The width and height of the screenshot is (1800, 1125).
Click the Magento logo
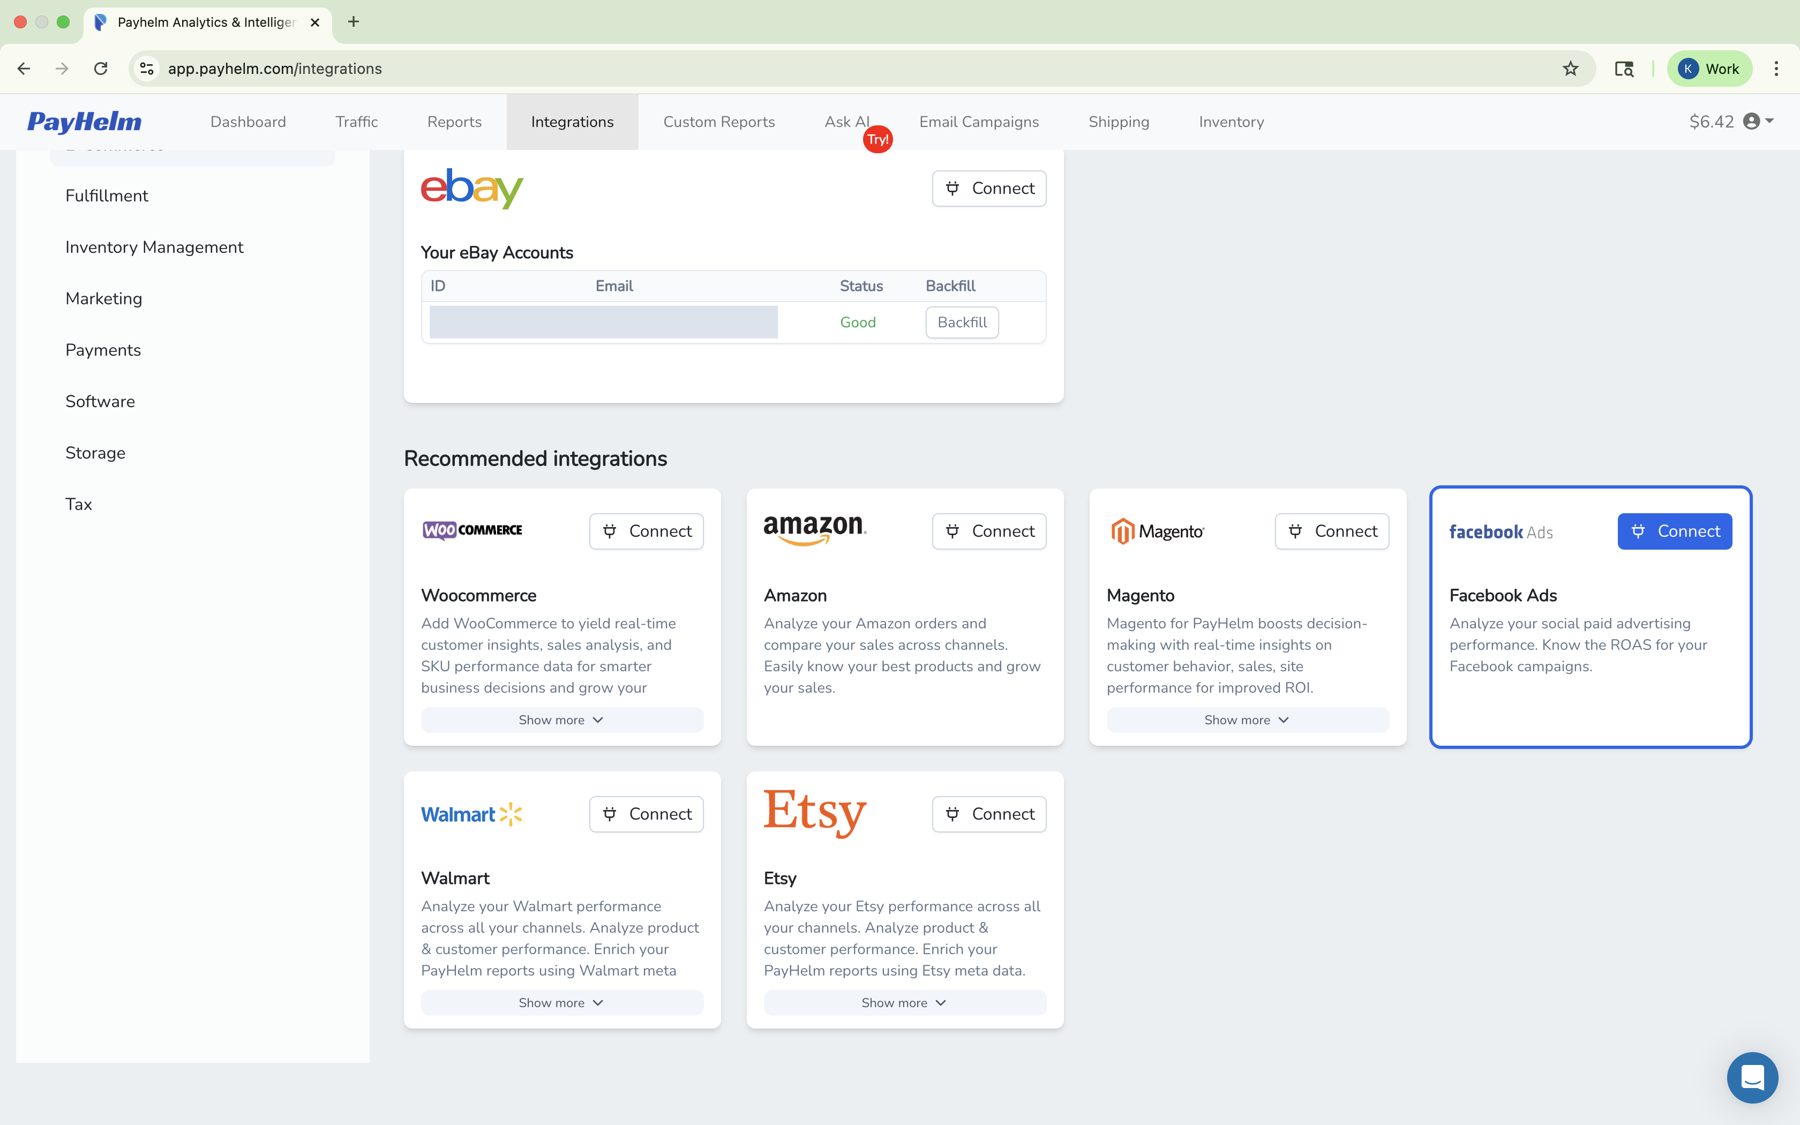[x=1156, y=530]
